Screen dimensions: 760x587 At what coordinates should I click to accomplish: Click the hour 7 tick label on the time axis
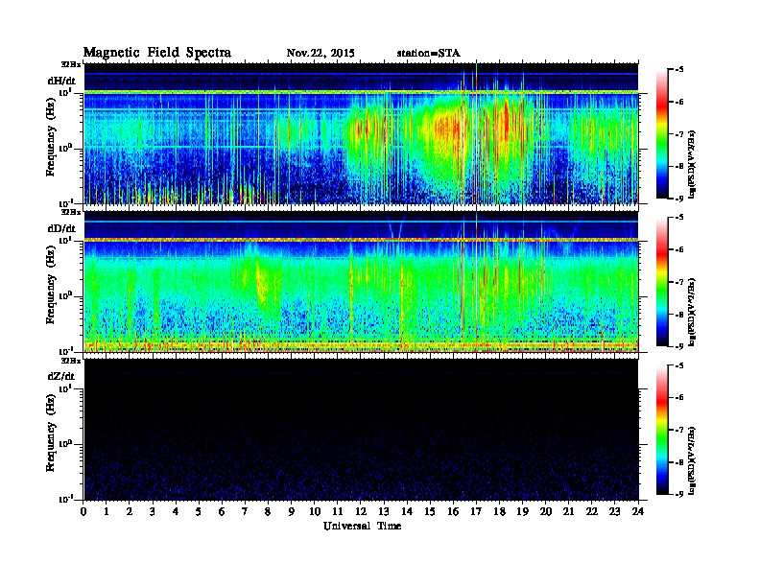pos(245,511)
